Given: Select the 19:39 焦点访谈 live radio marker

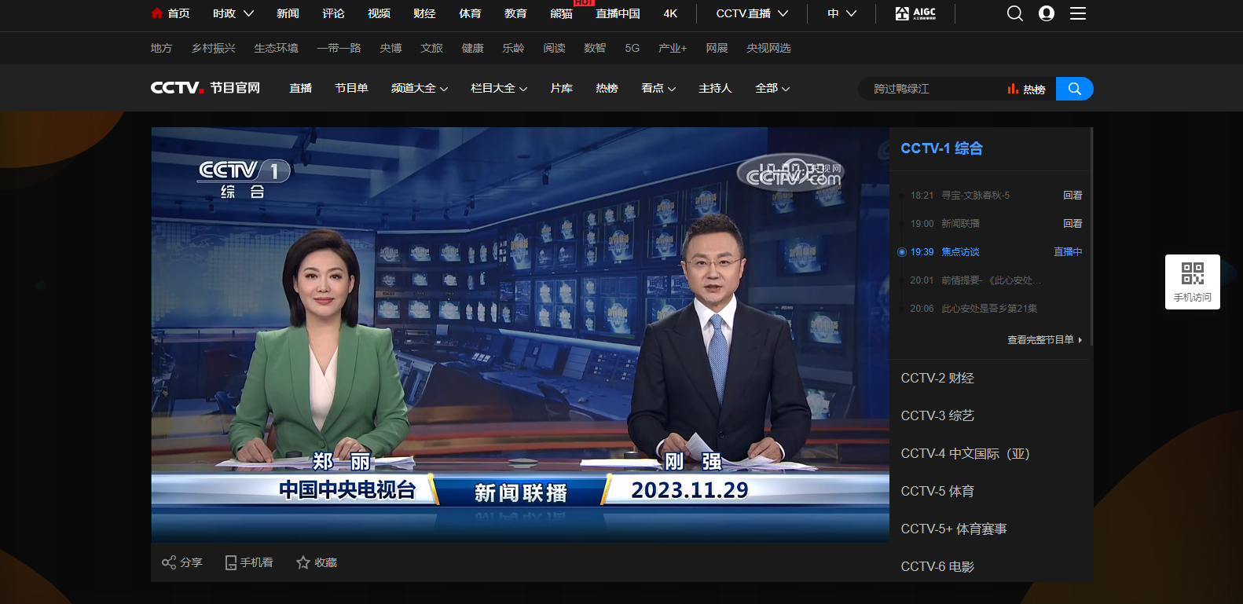Looking at the screenshot, I should pyautogui.click(x=901, y=252).
